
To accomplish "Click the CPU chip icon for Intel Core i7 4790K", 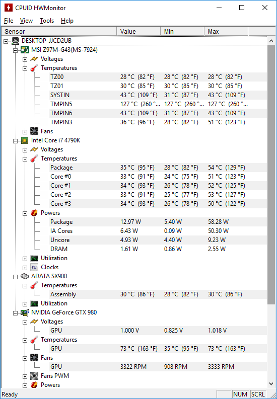I will [x=25, y=140].
